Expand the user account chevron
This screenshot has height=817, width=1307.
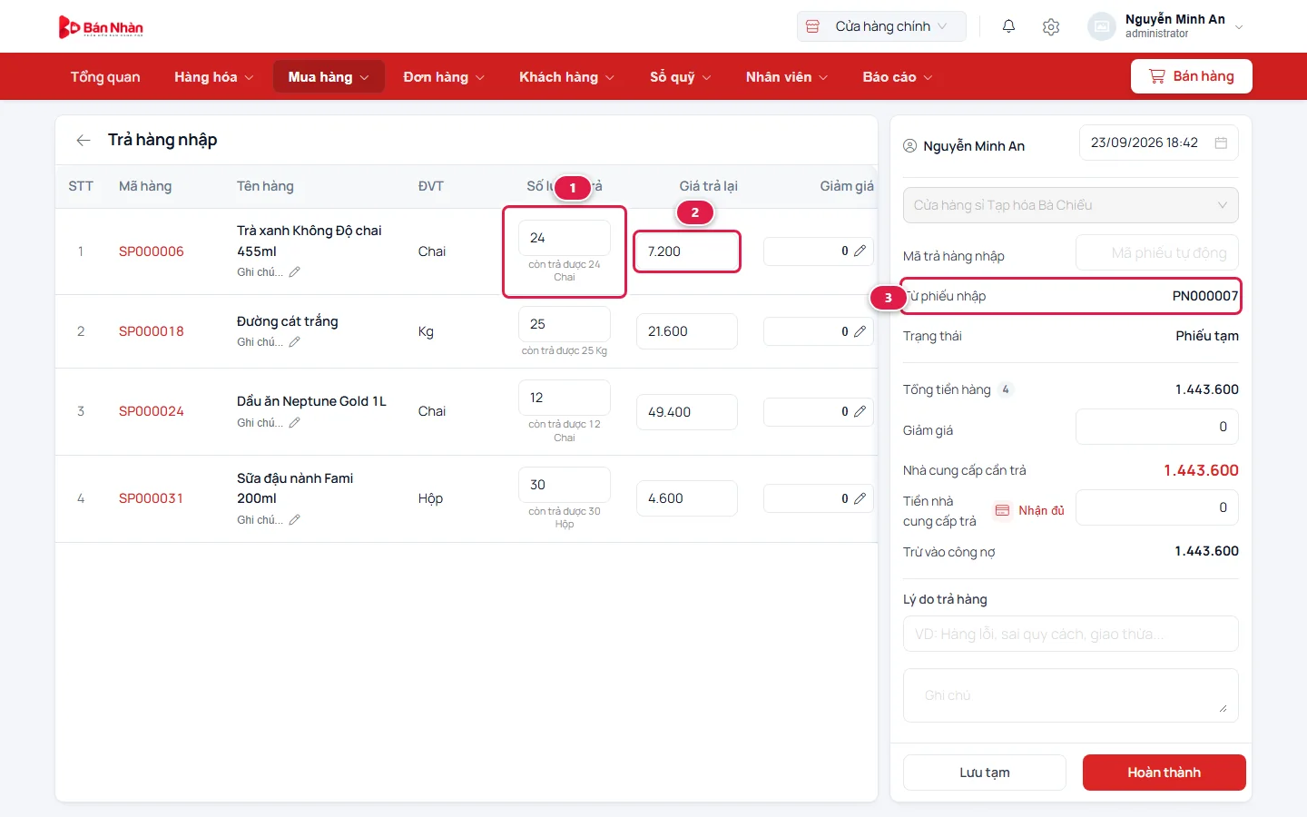tap(1239, 27)
